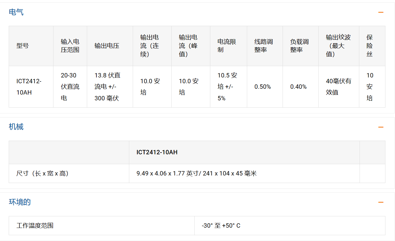The width and height of the screenshot is (395, 241).
Task: Collapse the 电气 section with minus icon
Action: [381, 12]
